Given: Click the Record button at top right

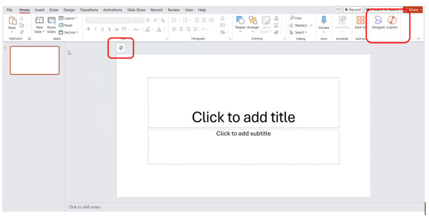Looking at the screenshot, I should coord(353,9).
